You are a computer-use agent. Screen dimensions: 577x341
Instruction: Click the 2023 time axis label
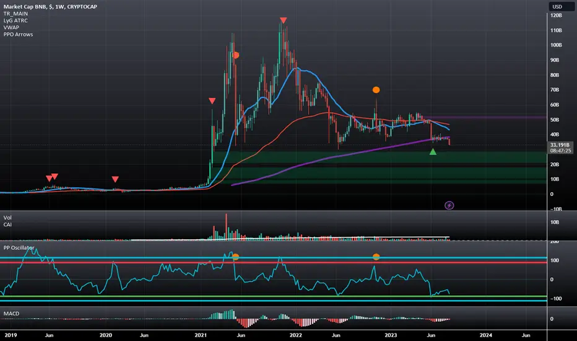point(391,335)
